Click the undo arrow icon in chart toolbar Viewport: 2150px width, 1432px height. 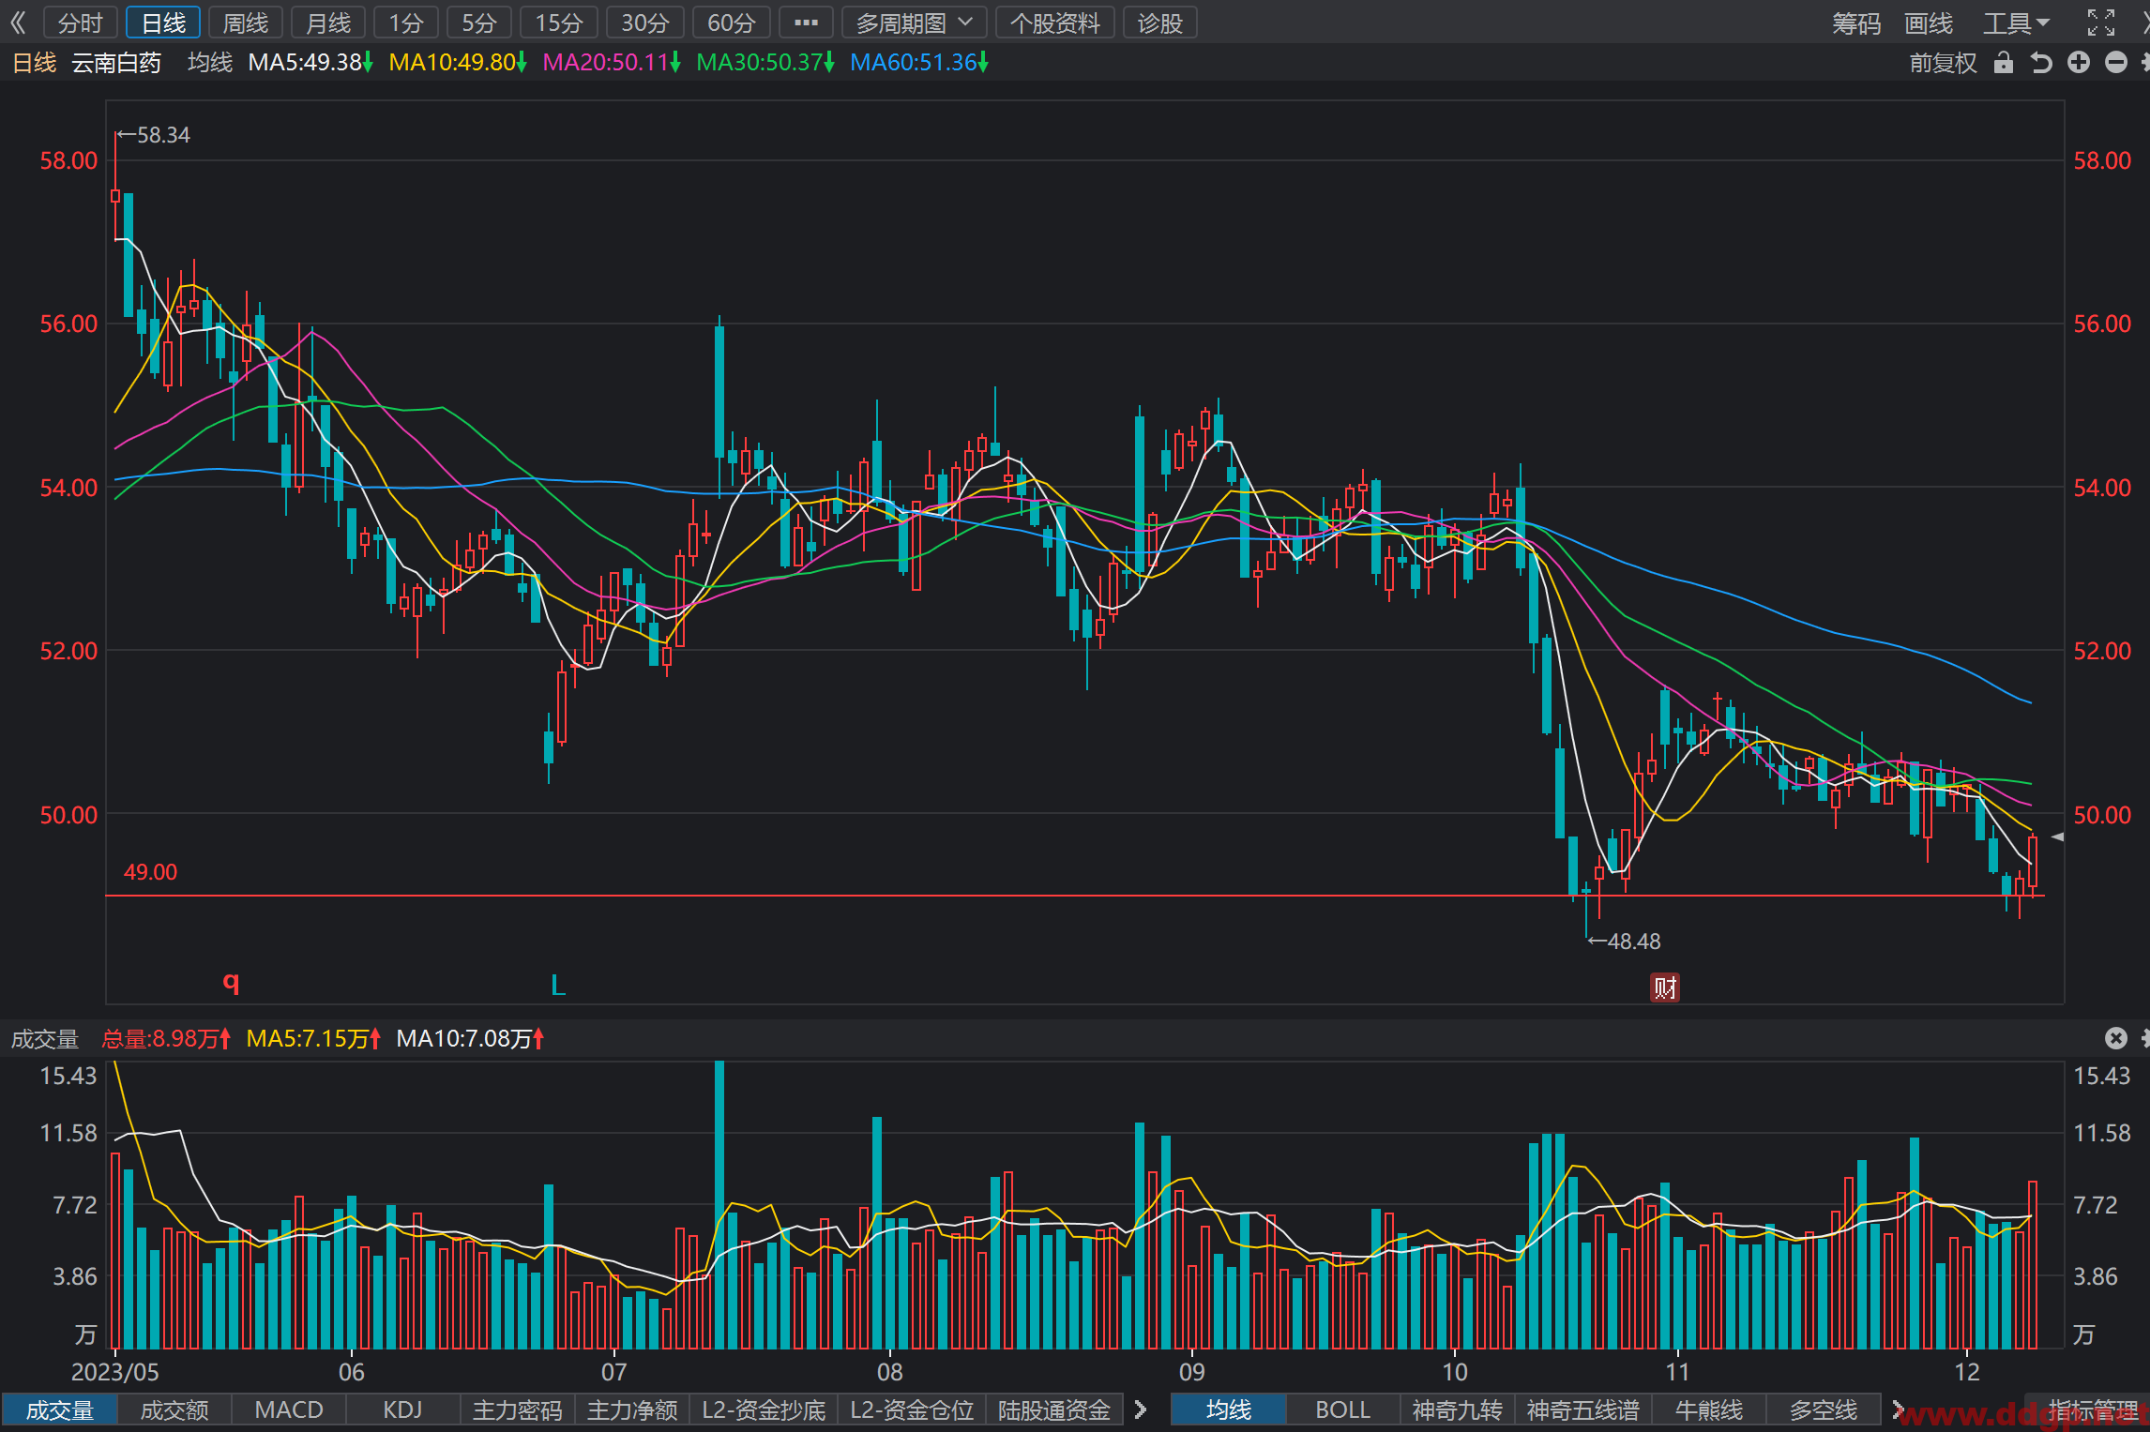[2041, 63]
